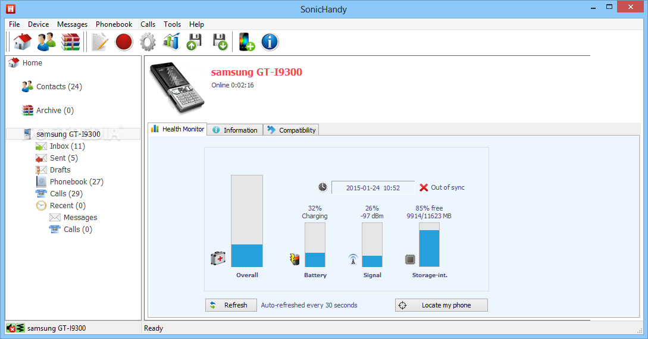Click the red X Out of sync icon
Screen dimensions: 648x339
424,187
